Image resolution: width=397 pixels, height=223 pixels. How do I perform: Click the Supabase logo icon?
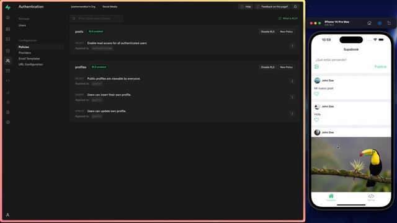pos(8,7)
